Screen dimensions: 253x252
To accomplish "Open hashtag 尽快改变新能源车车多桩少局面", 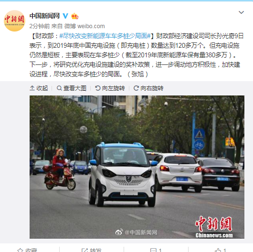I will tap(105, 36).
